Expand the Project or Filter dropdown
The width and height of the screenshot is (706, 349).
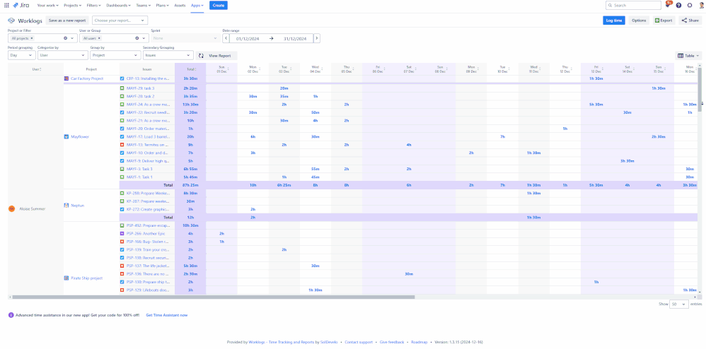(71, 38)
